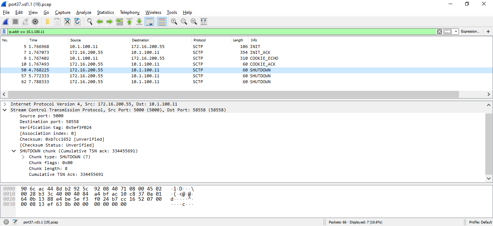Toggle automatic scrolling during live capture
Viewport: 493px width, 226px height.
149,22
